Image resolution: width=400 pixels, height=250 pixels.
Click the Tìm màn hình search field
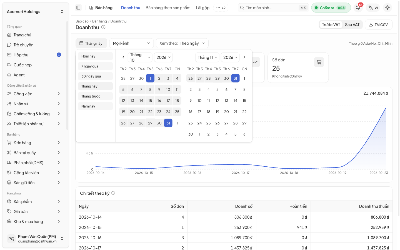(x=273, y=8)
